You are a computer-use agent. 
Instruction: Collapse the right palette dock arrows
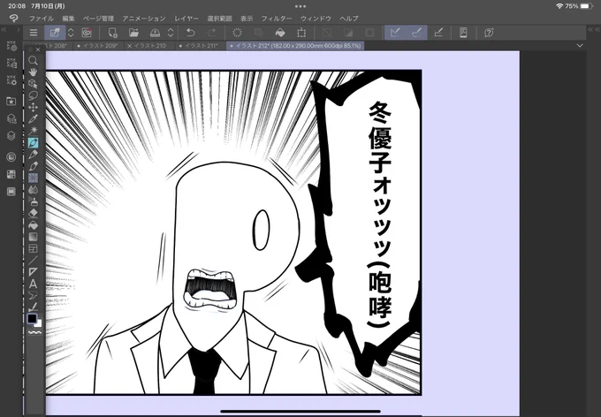(x=593, y=29)
